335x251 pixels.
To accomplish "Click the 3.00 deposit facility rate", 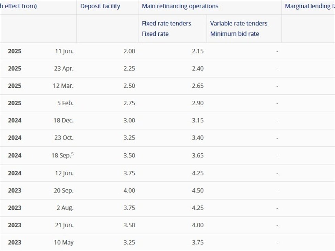I will (x=129, y=120).
